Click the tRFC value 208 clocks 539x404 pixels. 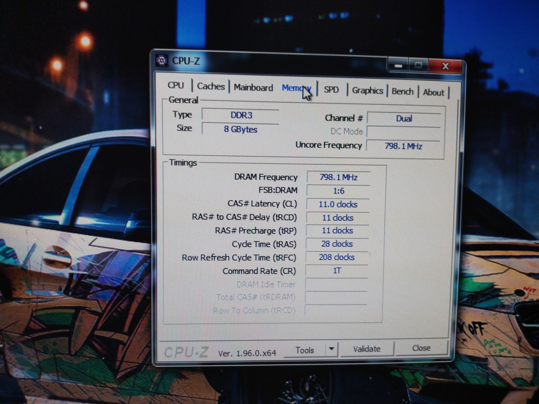[x=337, y=257]
